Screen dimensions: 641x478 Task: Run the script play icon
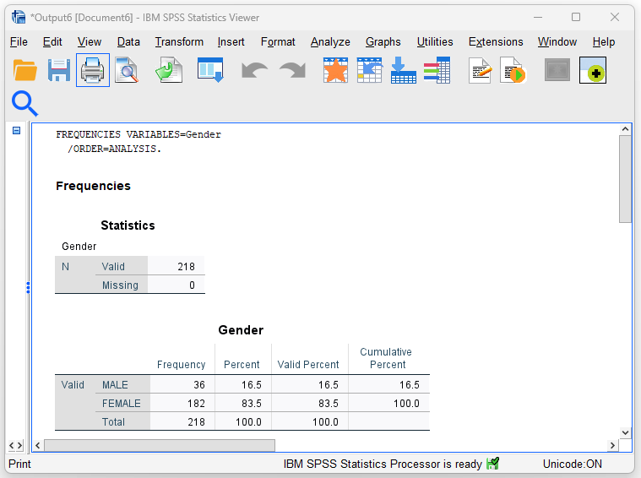click(x=513, y=70)
